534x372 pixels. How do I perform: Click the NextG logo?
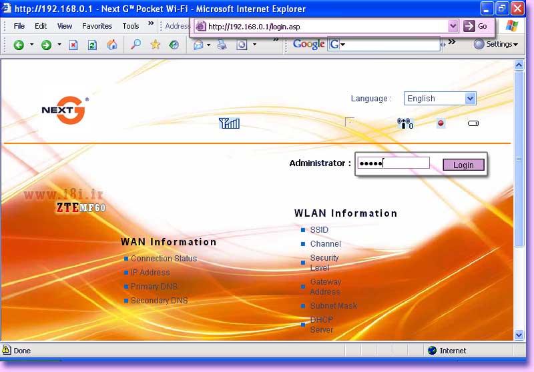(x=65, y=110)
